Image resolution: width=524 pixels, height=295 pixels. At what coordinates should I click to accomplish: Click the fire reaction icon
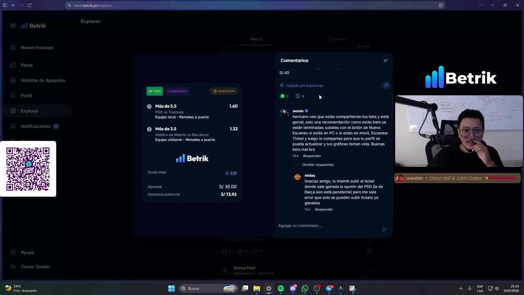(298, 96)
